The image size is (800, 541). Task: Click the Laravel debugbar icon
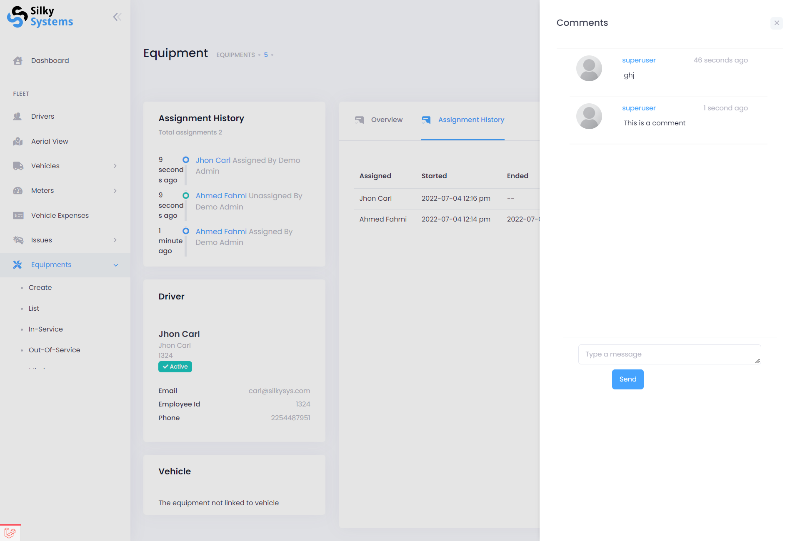[x=10, y=533]
